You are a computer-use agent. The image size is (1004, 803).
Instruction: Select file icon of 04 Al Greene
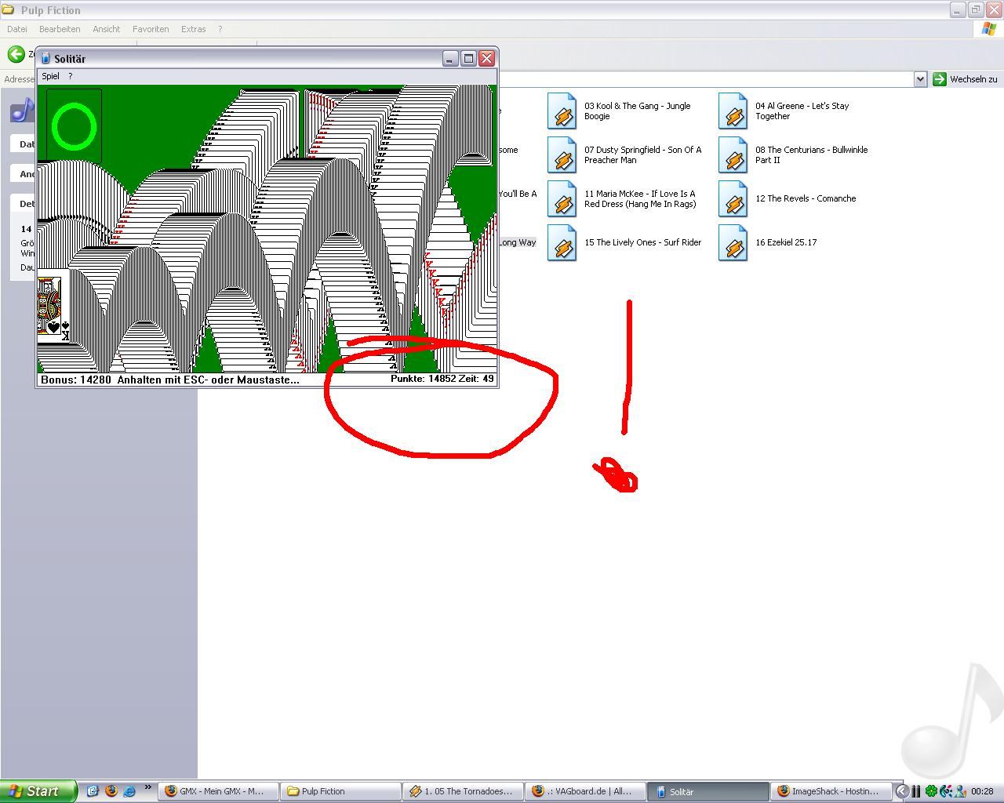click(733, 111)
